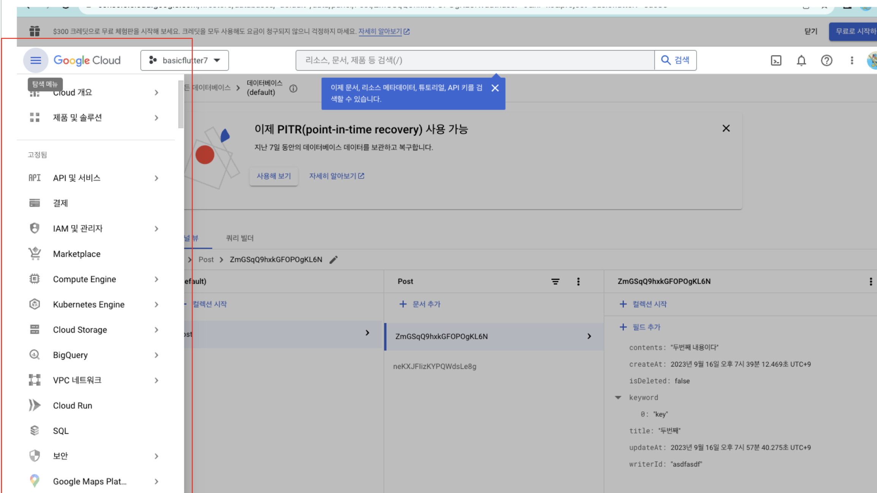This screenshot has height=493, width=877.
Task: Select document neKXJFlizKYPQWdsLe8g
Action: [435, 367]
